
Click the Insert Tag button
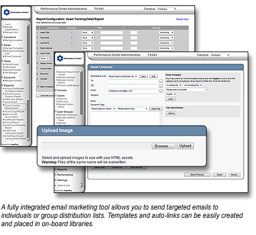point(156,109)
